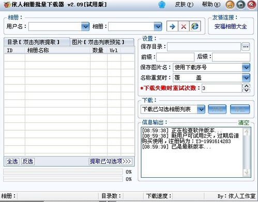The width and height of the screenshot is (258, 202).
Task: Click the red X cancel button
Action: (184, 26)
